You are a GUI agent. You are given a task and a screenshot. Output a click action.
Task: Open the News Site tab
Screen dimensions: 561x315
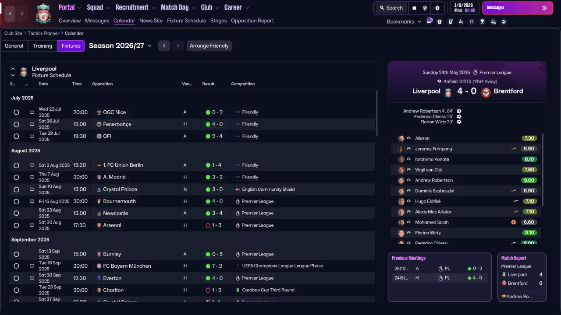151,21
